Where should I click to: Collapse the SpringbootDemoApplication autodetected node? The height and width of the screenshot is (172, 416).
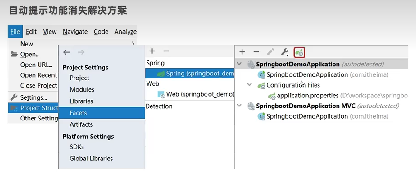pos(239,64)
